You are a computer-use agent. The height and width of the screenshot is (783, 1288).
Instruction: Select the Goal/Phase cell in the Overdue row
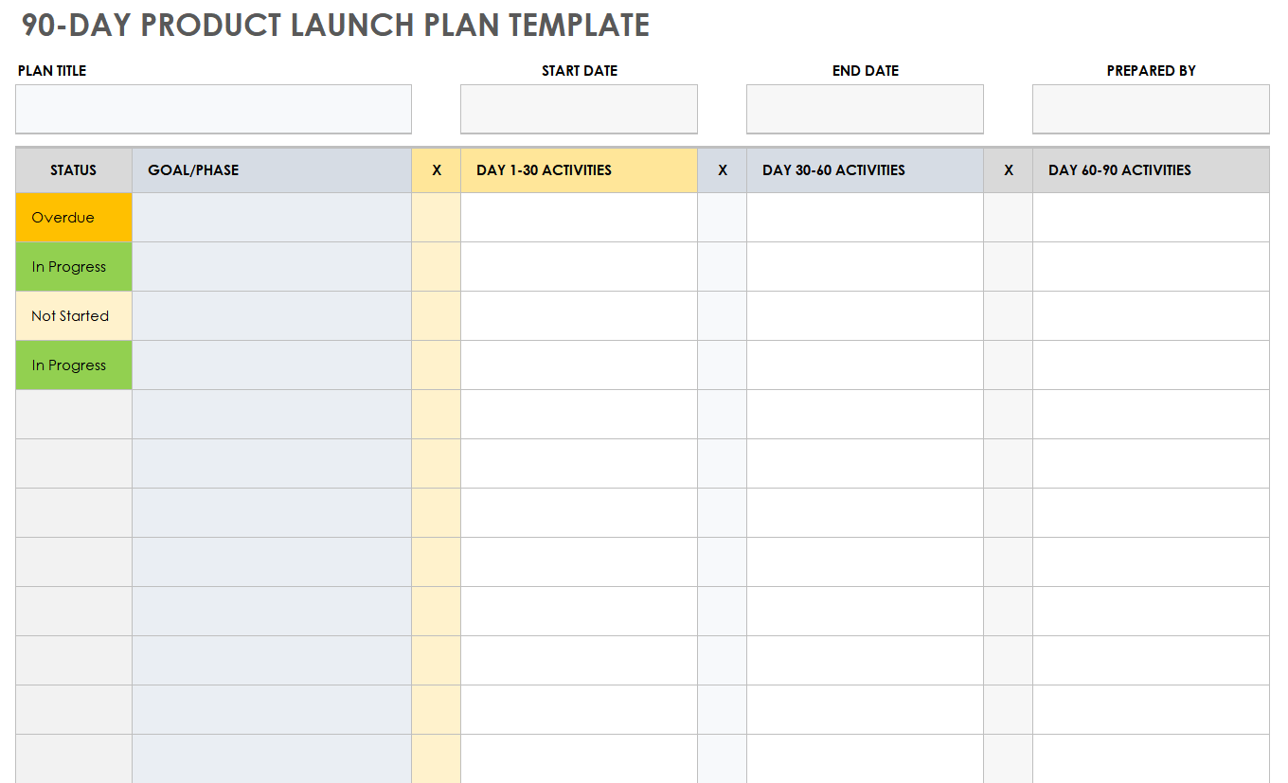click(272, 218)
